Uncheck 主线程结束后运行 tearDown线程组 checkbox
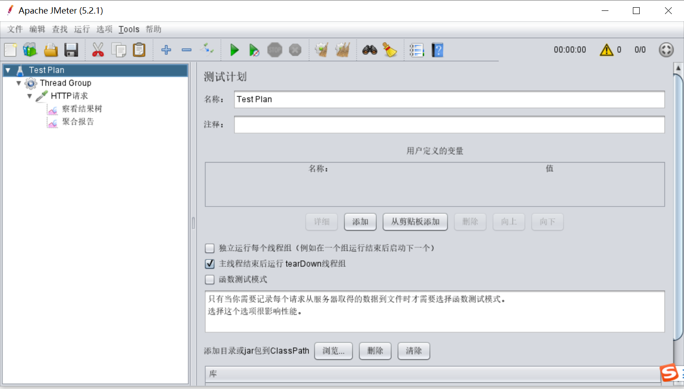This screenshot has width=684, height=389. (209, 264)
